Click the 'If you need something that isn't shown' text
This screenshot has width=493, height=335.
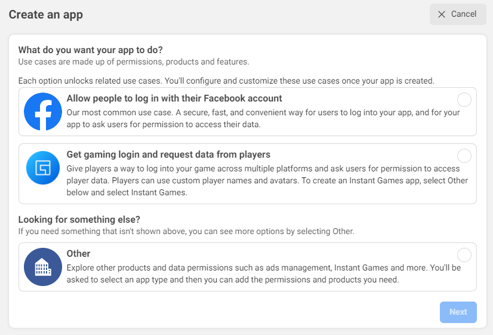[x=186, y=231]
